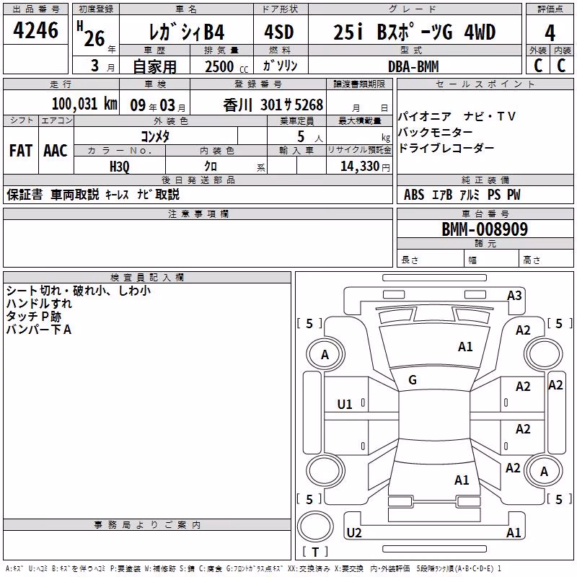Select the exterior color コンメタ
The image size is (577, 577).
[155, 136]
